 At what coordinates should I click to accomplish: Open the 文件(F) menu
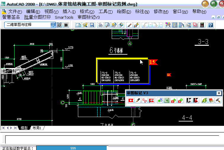[x=15, y=12]
